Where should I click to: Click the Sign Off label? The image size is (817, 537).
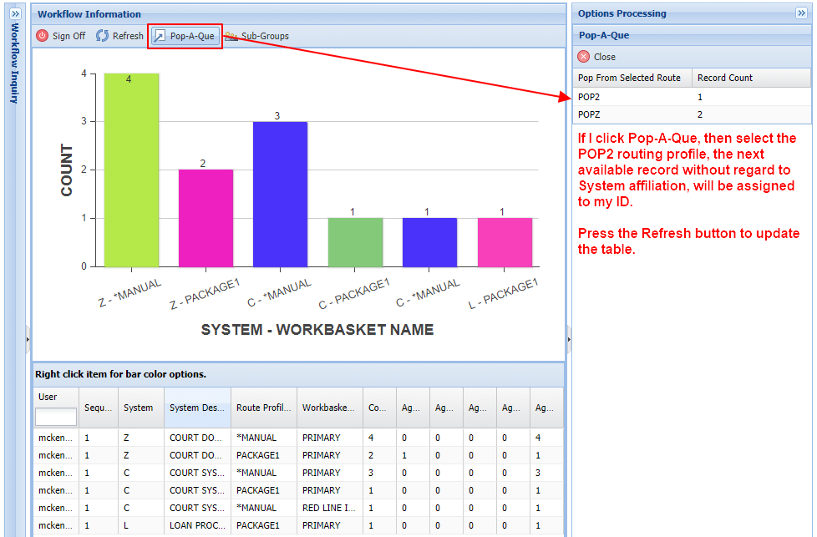click(x=69, y=36)
